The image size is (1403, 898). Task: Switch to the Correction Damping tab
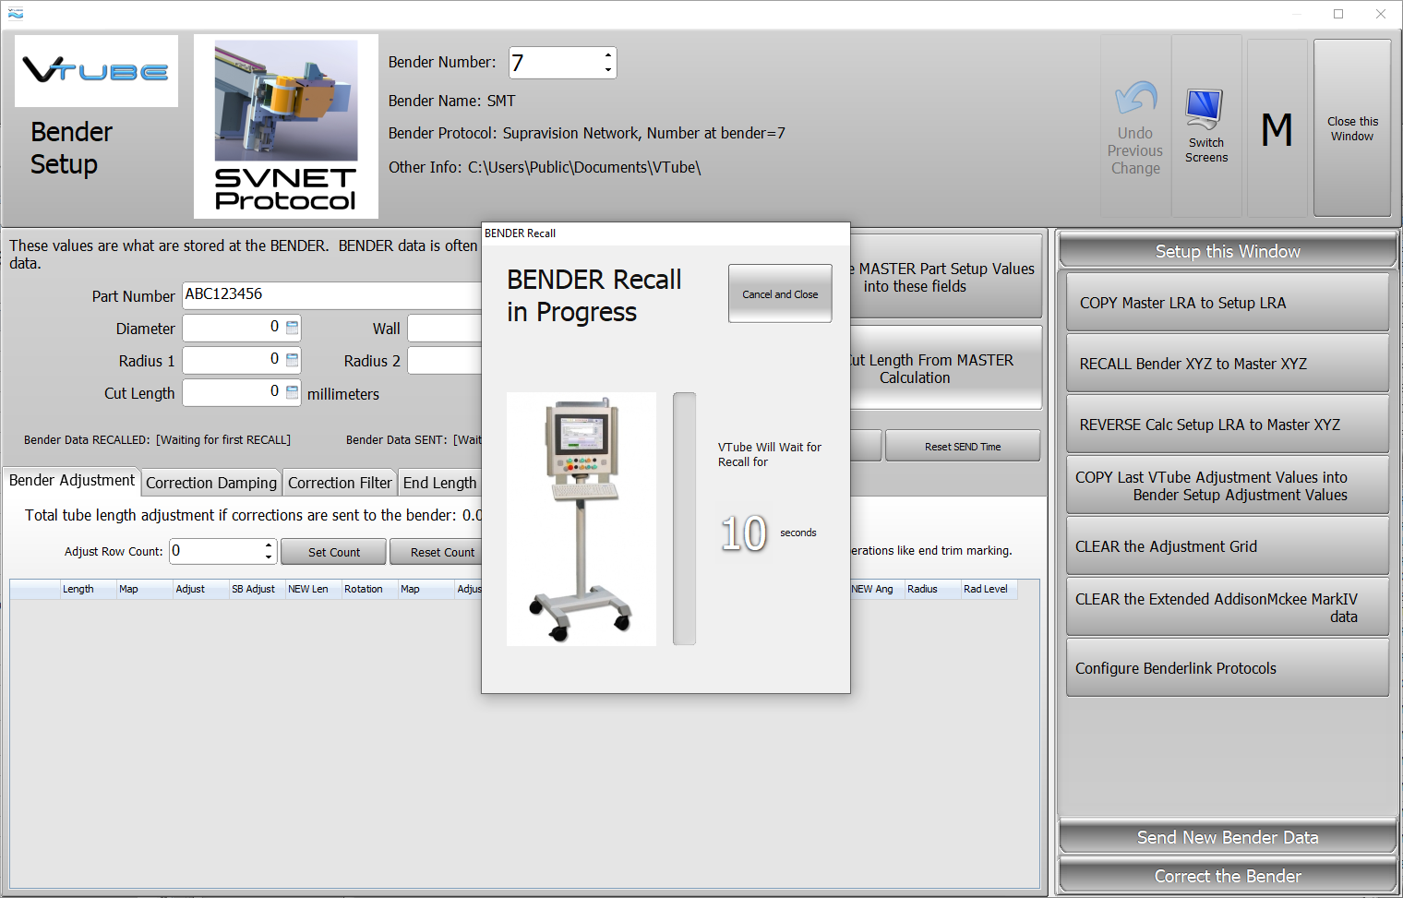pos(211,483)
